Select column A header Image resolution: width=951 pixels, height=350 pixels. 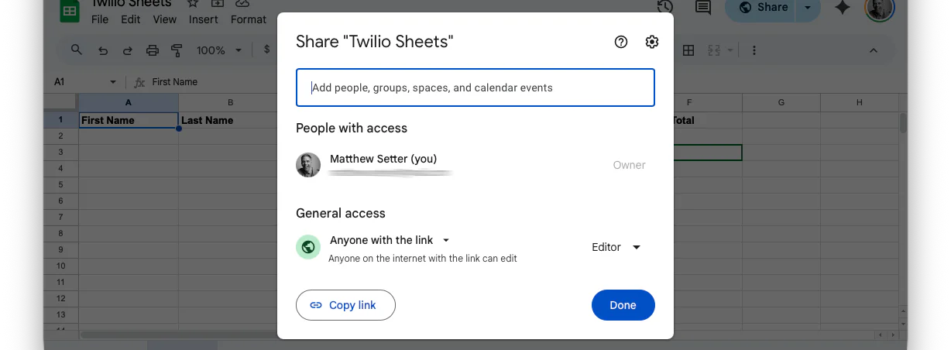129,102
